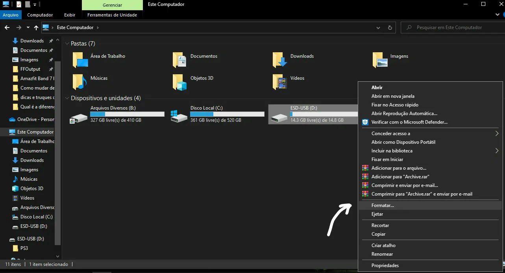This screenshot has width=505, height=273.
Task: Open Ferramentas de Unidade tab
Action: [112, 15]
